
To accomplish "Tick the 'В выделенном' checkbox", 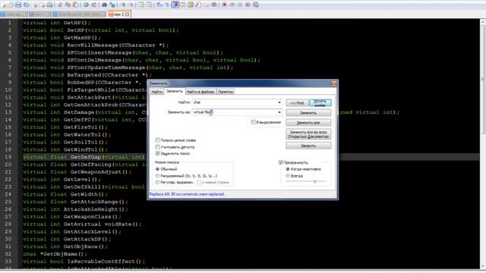I will coord(253,122).
